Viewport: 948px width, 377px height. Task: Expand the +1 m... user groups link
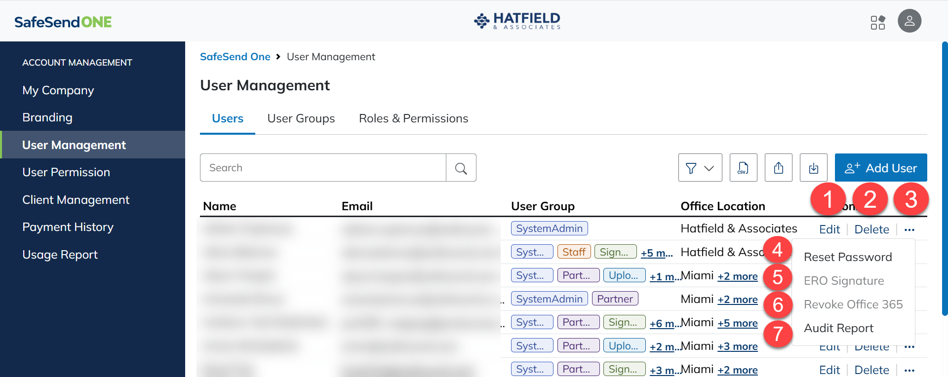(x=666, y=276)
